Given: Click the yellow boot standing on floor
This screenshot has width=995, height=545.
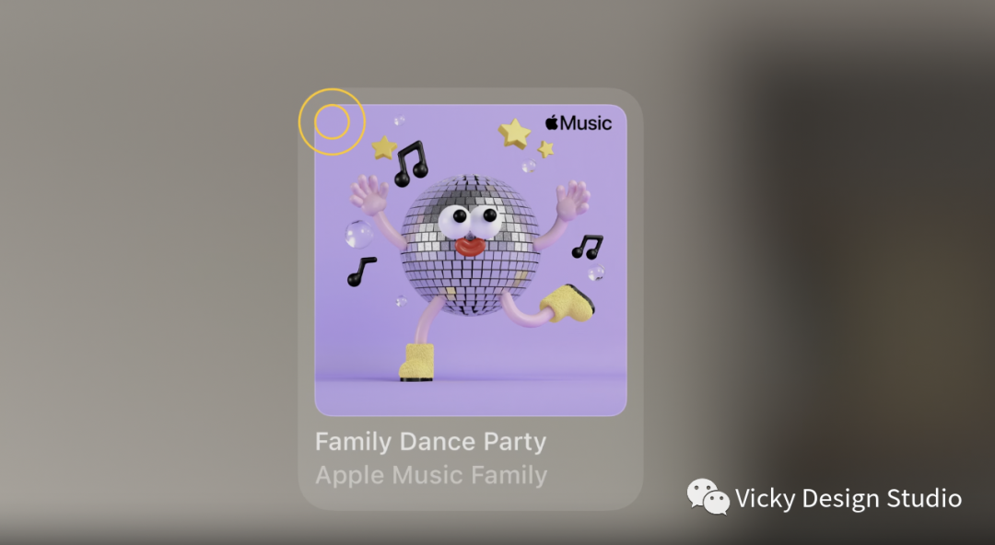Looking at the screenshot, I should pos(417,363).
